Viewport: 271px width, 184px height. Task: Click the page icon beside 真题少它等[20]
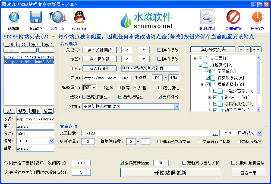[220, 91]
